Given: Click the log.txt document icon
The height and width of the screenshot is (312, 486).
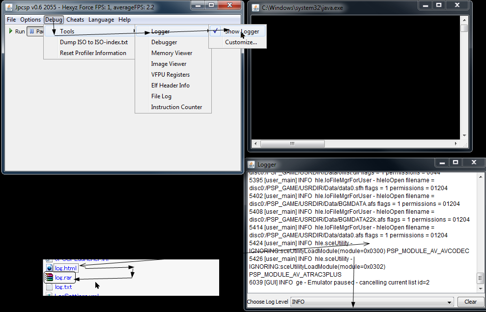Looking at the screenshot, I should tap(49, 287).
